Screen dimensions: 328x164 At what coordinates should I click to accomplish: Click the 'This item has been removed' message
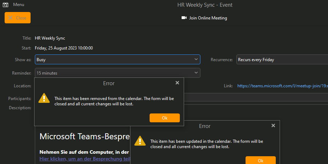point(114,101)
